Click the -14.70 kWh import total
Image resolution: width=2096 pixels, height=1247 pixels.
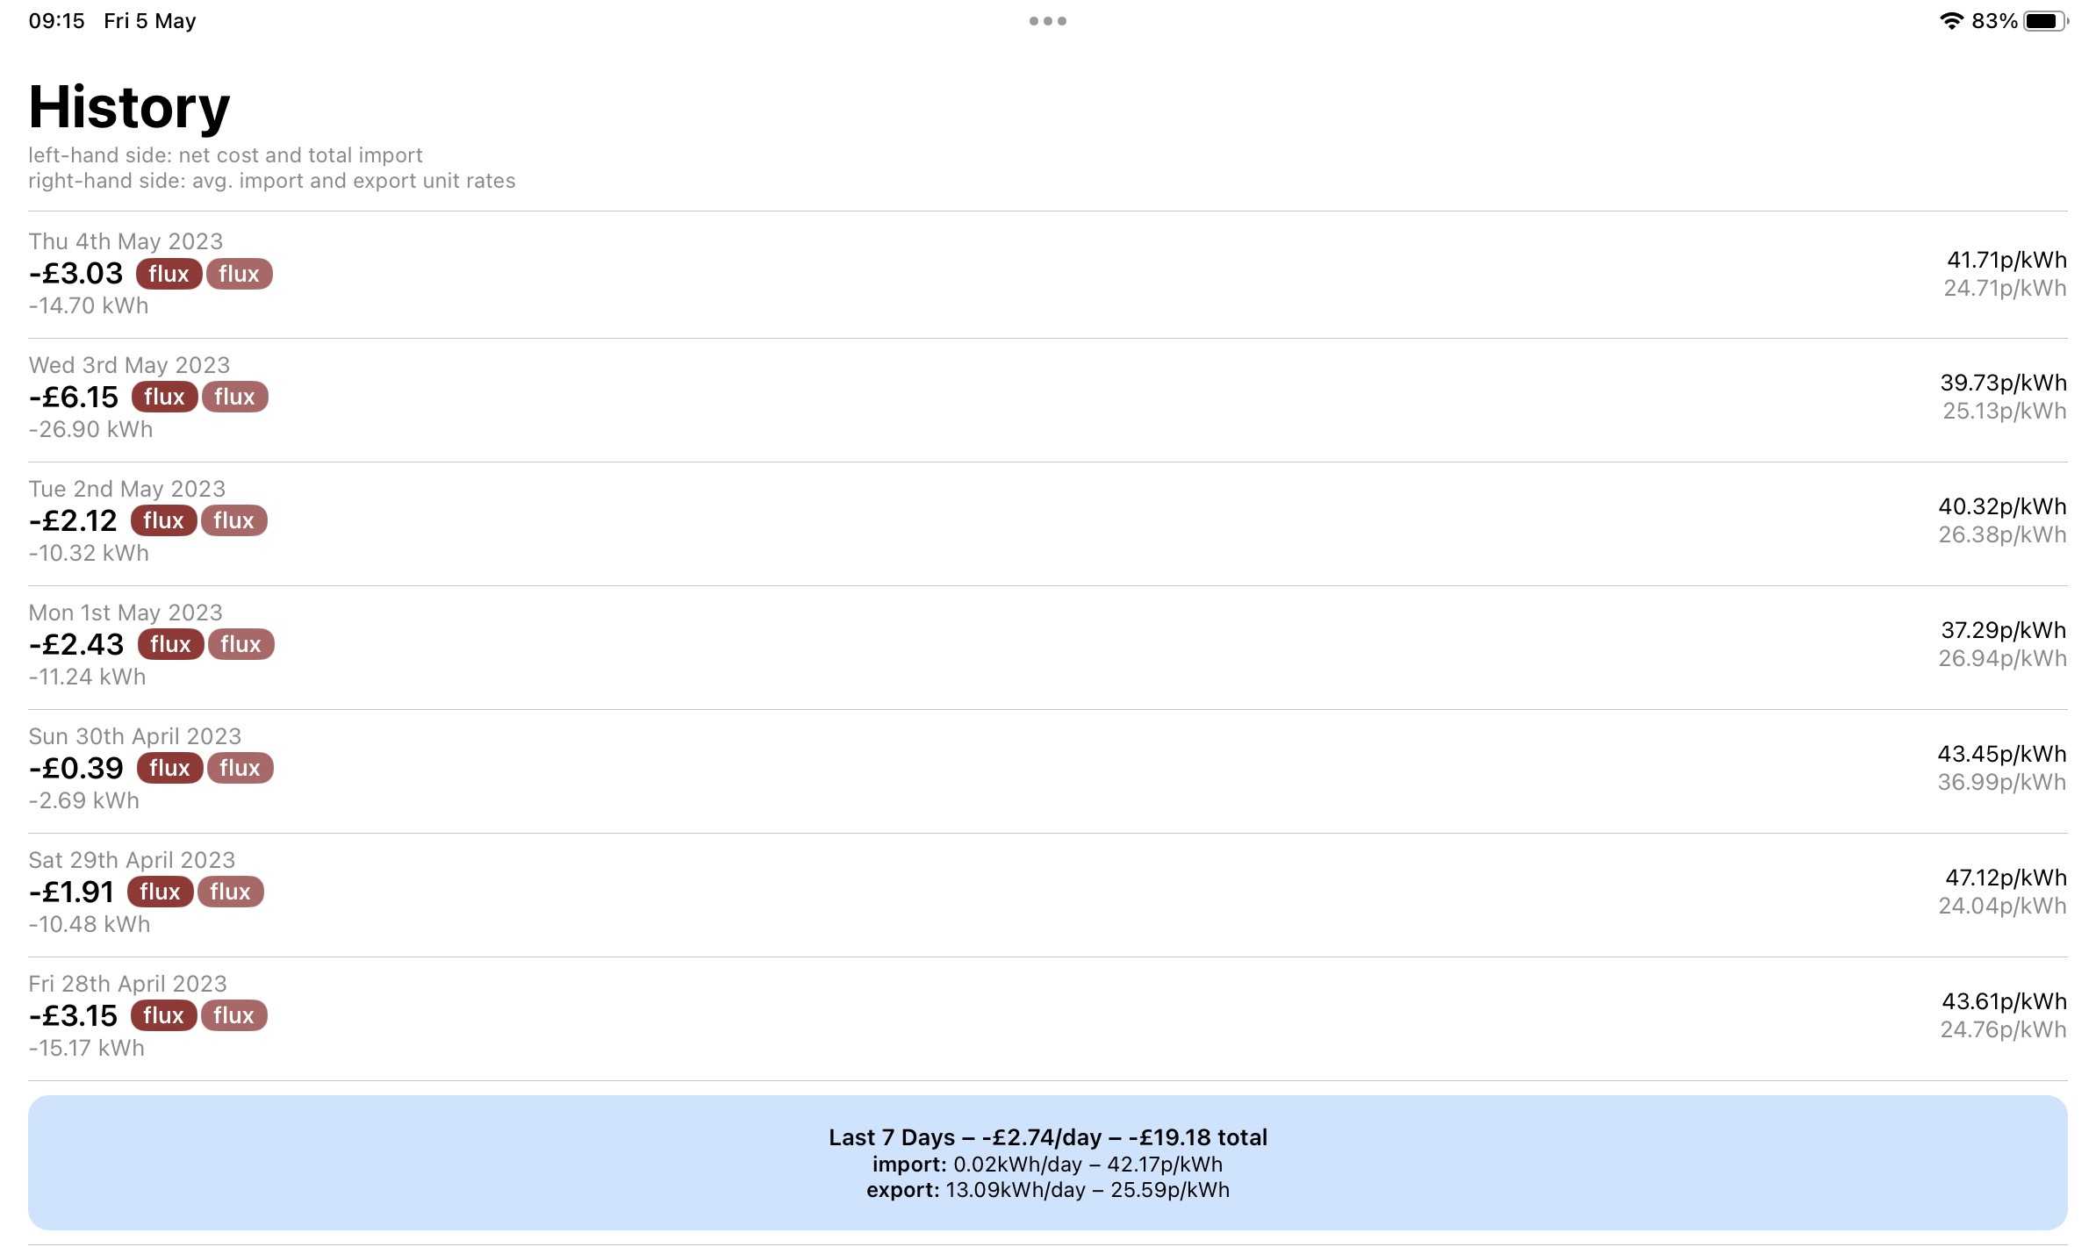point(89,306)
